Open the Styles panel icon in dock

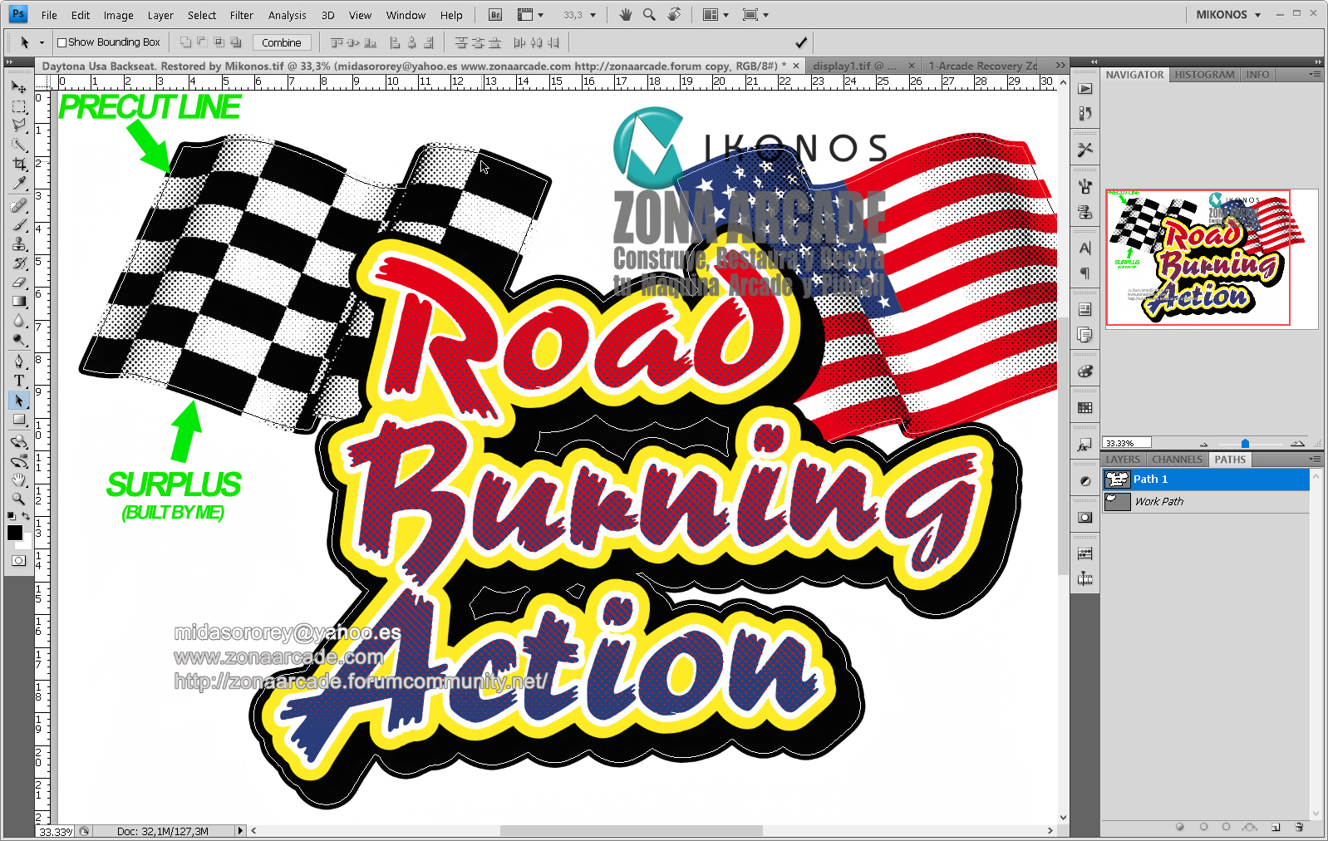click(x=1085, y=445)
